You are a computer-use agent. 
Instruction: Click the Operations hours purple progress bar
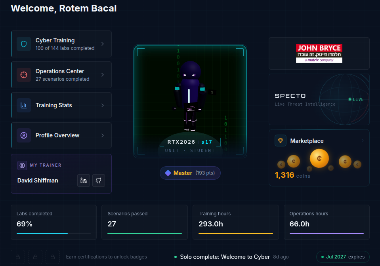tap(327, 233)
